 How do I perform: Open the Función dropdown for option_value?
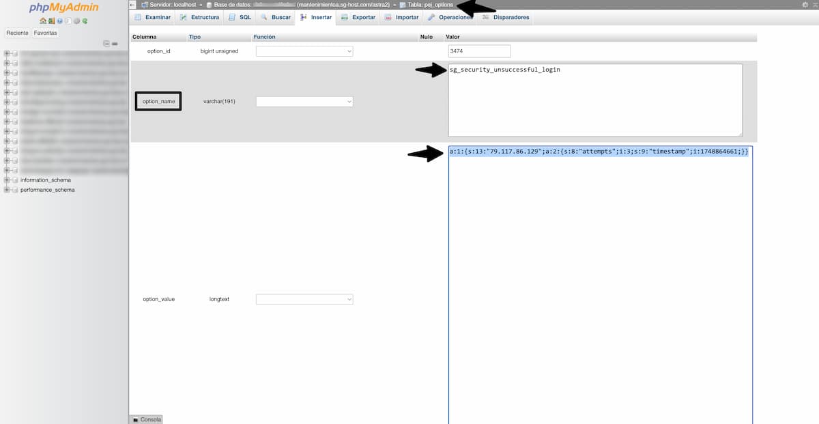pos(304,298)
